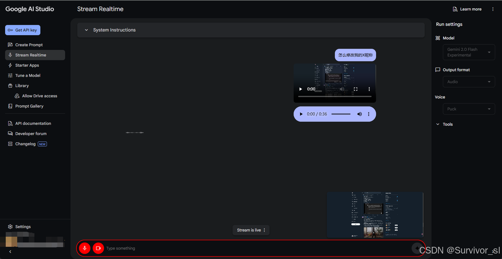Click the Starter Apps lightning icon
Screen dimensions: 502x259
(x=10, y=65)
